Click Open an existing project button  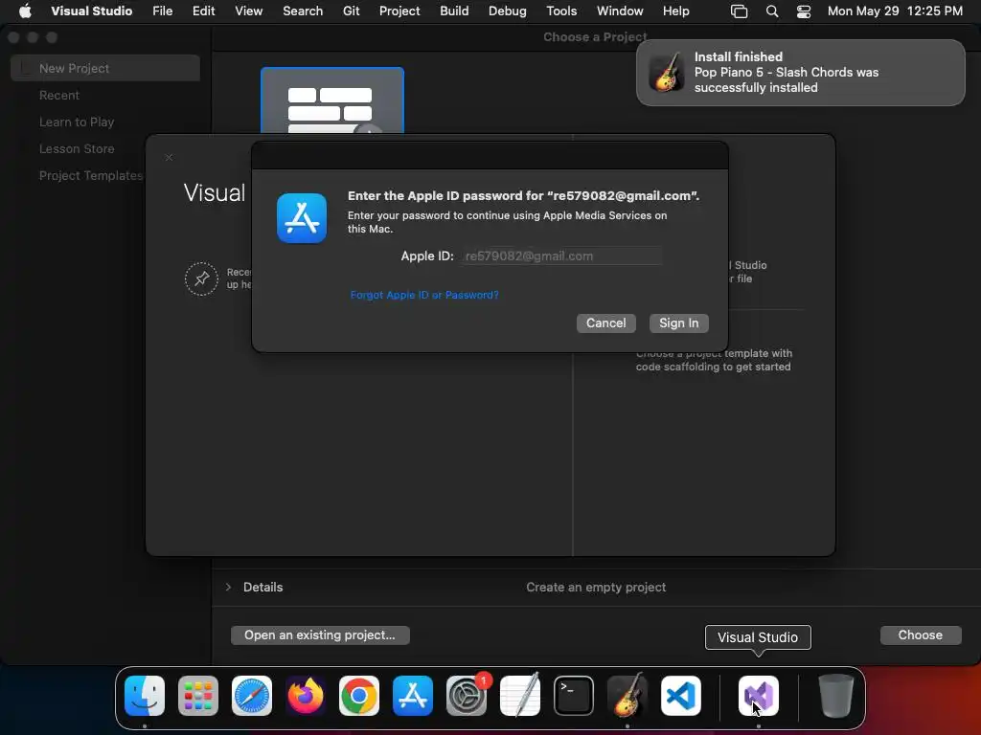tap(320, 635)
